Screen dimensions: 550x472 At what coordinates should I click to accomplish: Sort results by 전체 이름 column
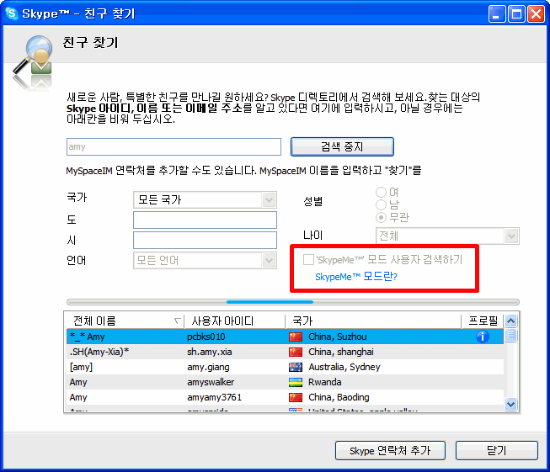point(125,321)
